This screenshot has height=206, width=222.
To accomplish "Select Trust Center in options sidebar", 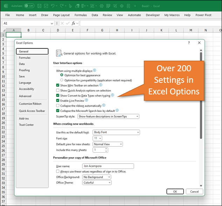I will coord(27,125).
